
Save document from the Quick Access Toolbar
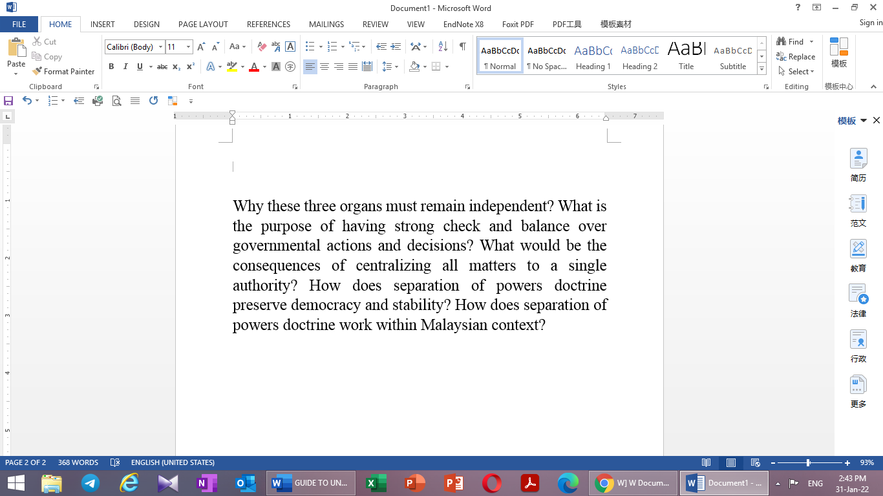coord(8,101)
